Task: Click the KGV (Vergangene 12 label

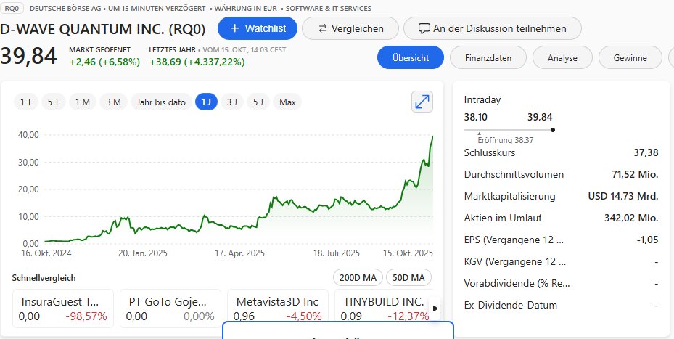Action: tap(515, 261)
